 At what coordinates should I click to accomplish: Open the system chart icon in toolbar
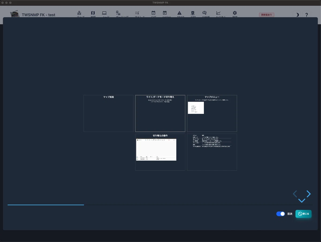[x=219, y=13]
